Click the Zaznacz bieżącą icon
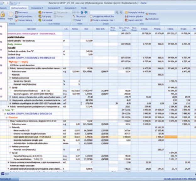Image resolution: width=196 pixels, height=181 pixels. click(16, 20)
